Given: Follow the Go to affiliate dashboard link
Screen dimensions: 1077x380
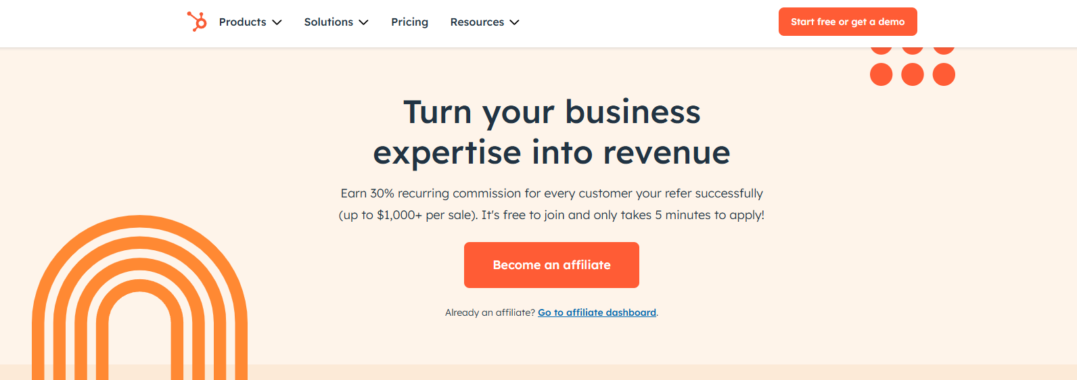Looking at the screenshot, I should pos(597,312).
